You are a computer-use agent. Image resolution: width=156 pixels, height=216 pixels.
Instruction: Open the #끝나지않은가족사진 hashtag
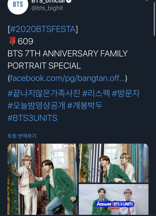pos(44,94)
